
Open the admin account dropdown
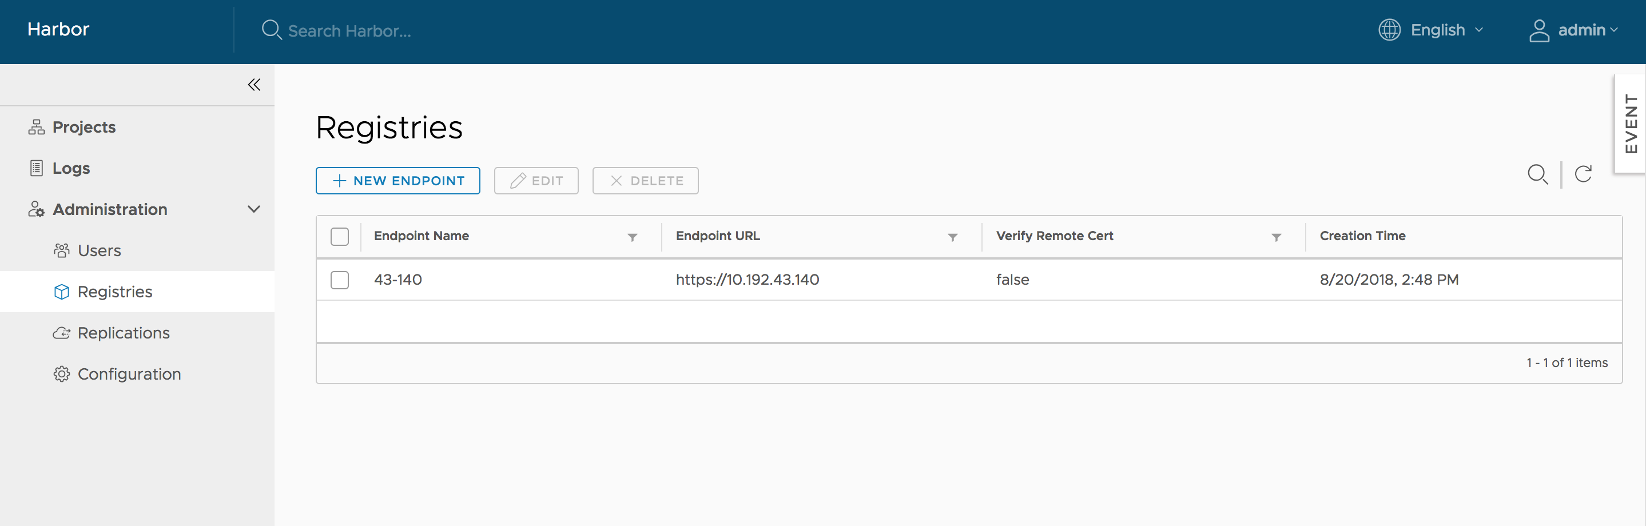coord(1587,30)
